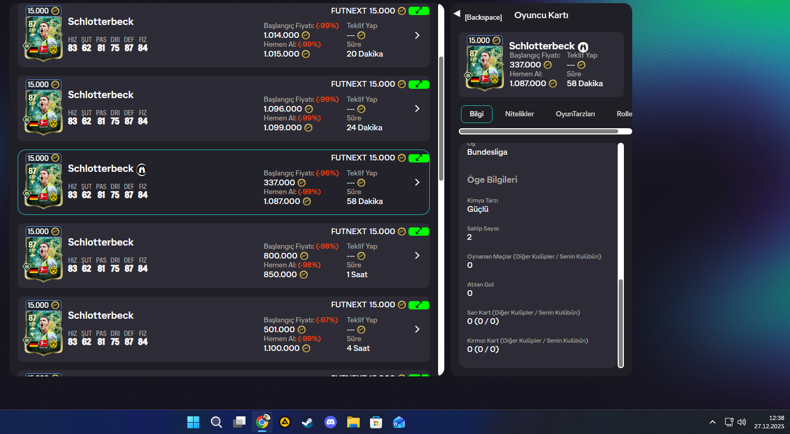Image resolution: width=790 pixels, height=434 pixels.
Task: Click the 20 Dakika remaining time
Action: click(x=365, y=54)
